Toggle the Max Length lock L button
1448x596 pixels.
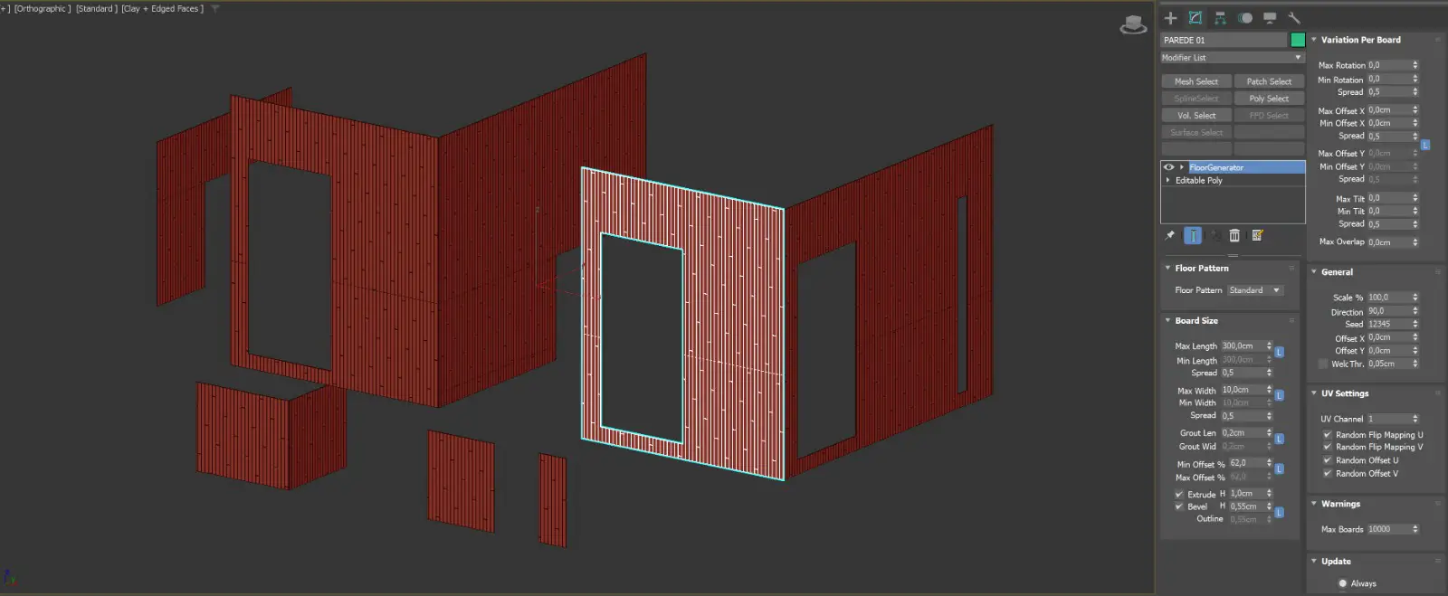click(x=1280, y=352)
